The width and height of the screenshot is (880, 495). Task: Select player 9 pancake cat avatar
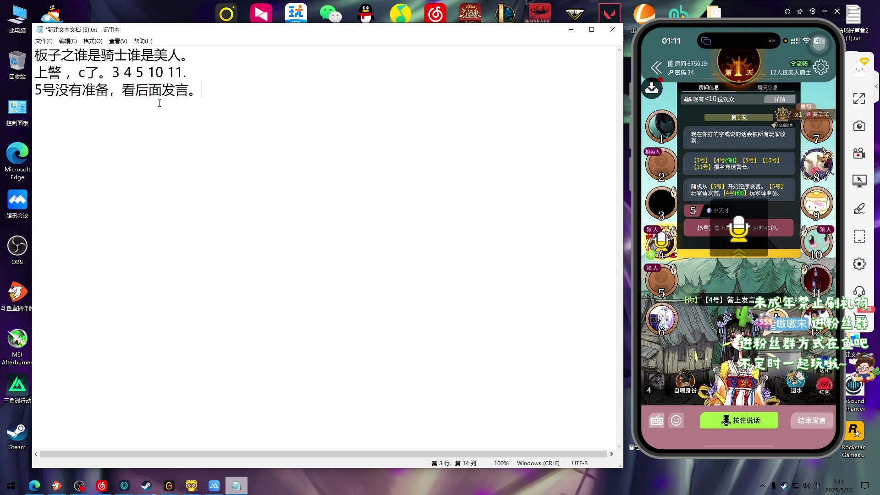click(816, 203)
